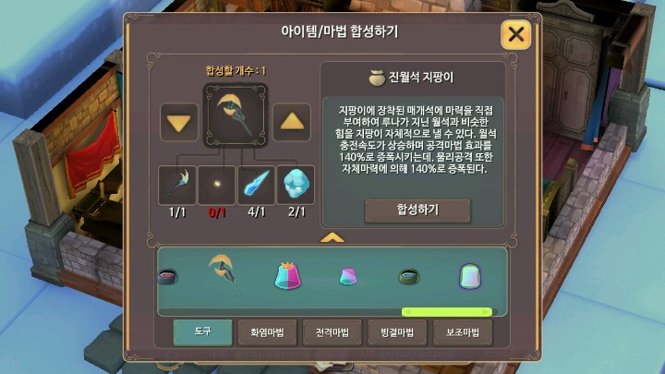
Task: Pick the moon staff in the recipe list
Action: [x=225, y=275]
